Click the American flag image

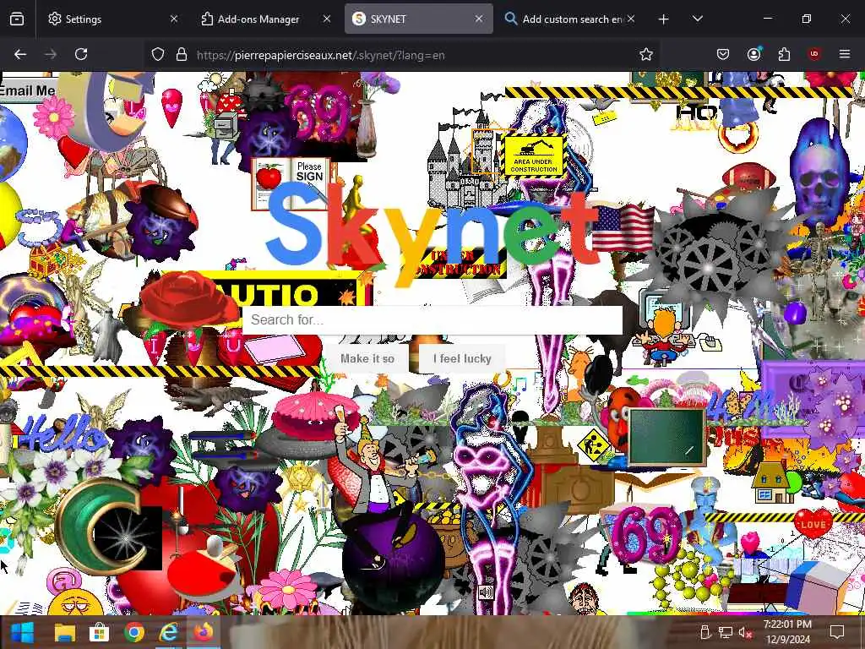click(623, 227)
